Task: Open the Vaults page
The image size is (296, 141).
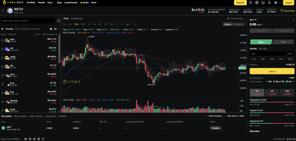Action: pos(84,3)
